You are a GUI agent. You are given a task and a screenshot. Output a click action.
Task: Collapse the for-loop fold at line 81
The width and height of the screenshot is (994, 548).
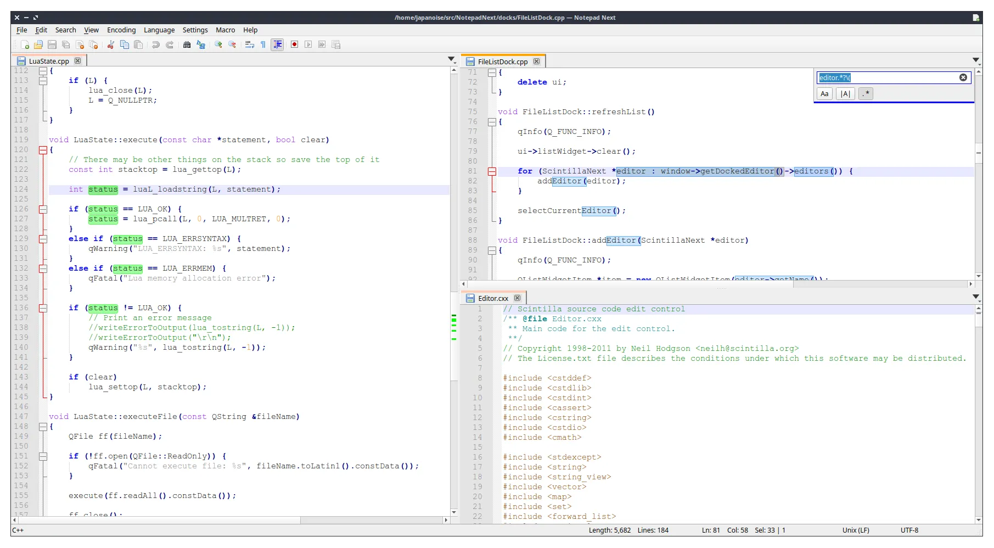pos(492,171)
